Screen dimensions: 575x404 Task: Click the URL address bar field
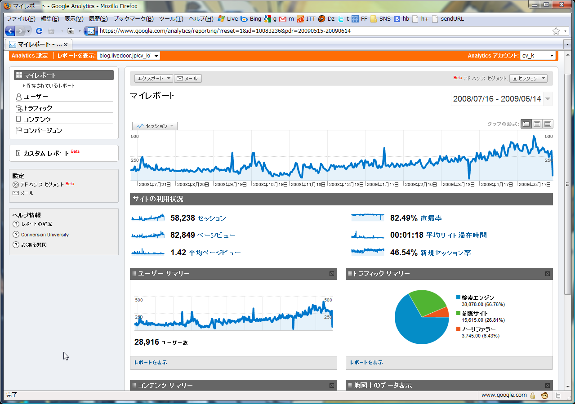tap(324, 31)
